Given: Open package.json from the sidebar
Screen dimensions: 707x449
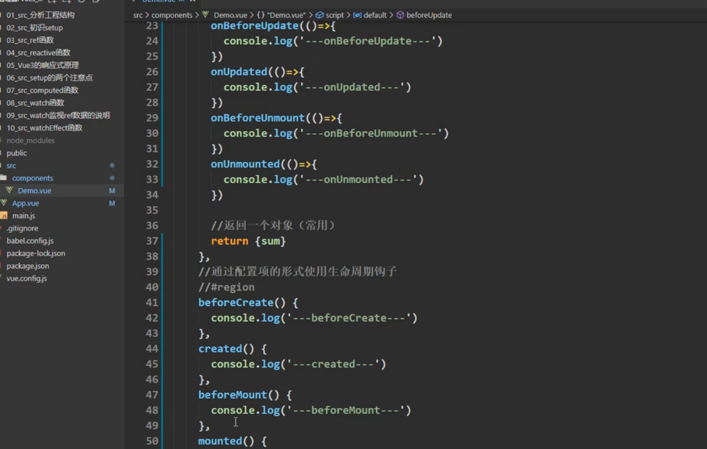Looking at the screenshot, I should pos(28,265).
